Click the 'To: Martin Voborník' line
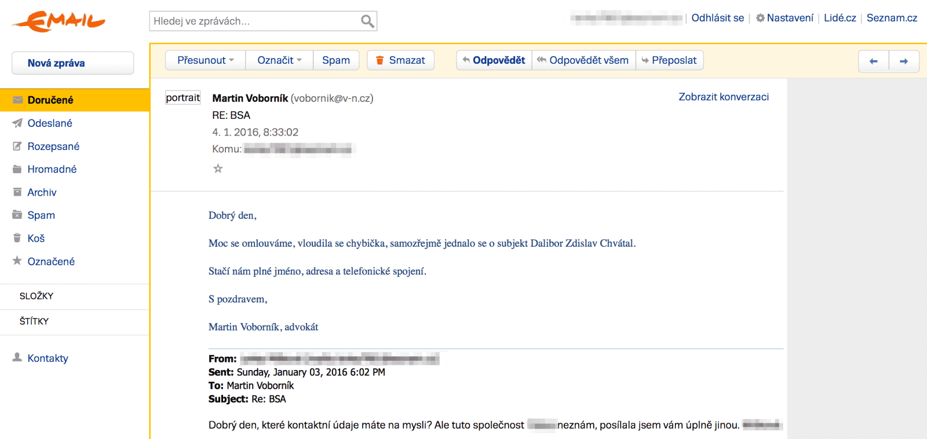927x439 pixels. point(251,386)
